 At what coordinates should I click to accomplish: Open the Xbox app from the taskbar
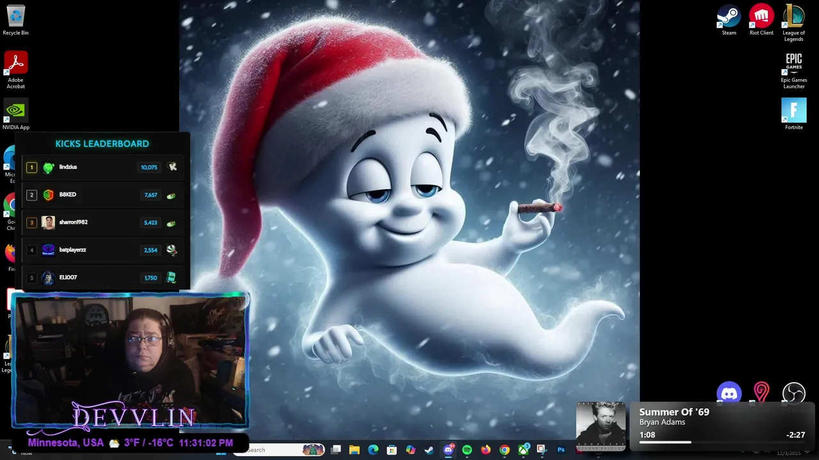[x=523, y=450]
